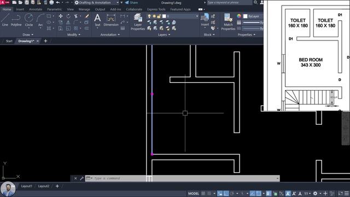Click the keyword search box
350x197 pixels.
(230, 2)
